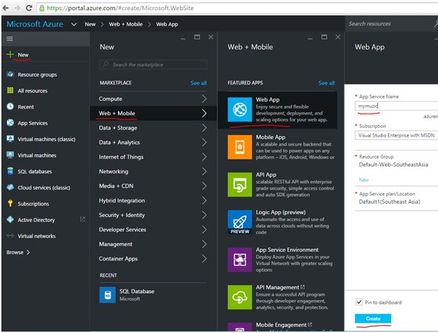This screenshot has height=333, width=438.
Task: Expand Internet of Things category
Action: point(153,157)
